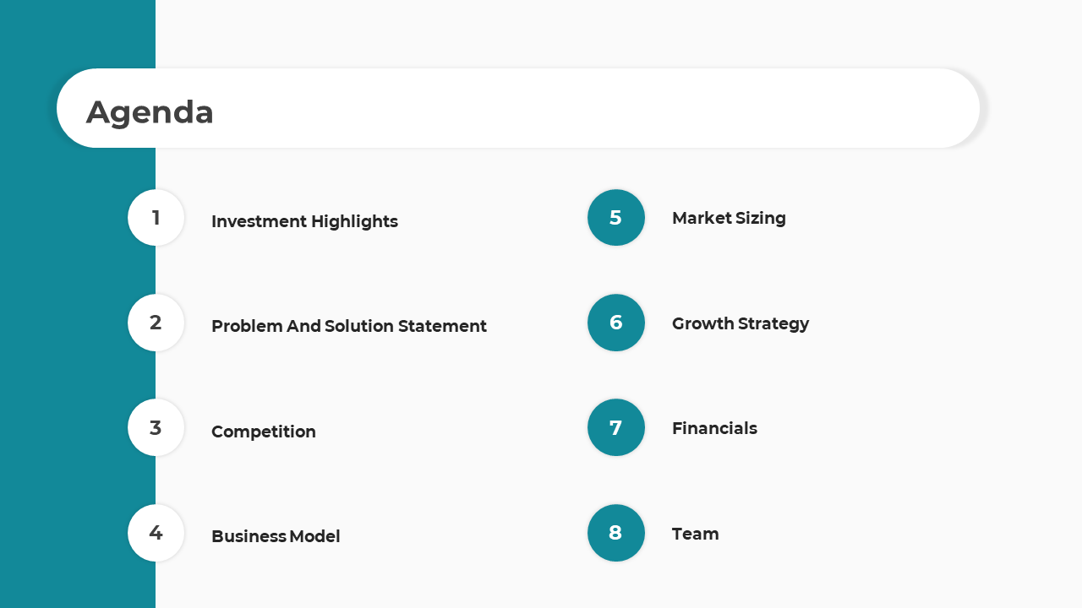Select the teal circle numbered 7
1082x608 pixels.
[x=616, y=427]
